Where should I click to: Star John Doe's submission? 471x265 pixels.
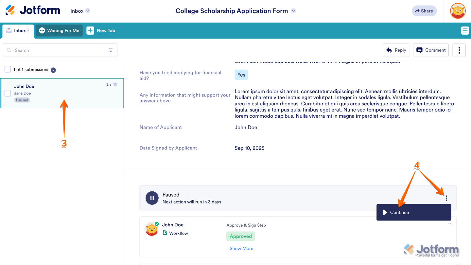pos(115,84)
